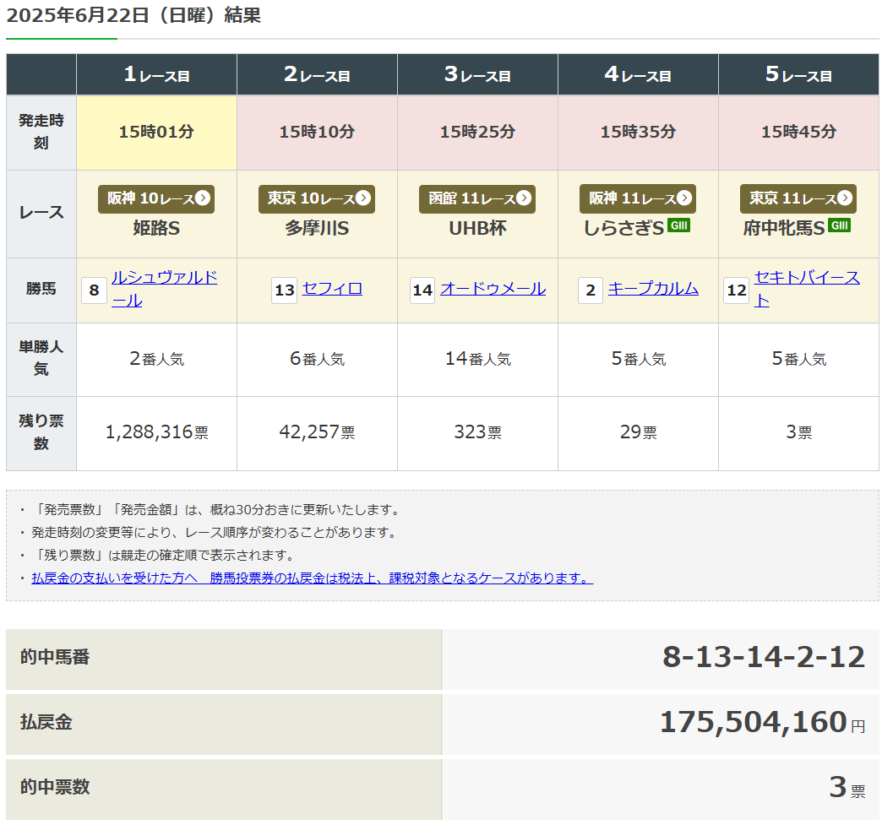882x825 pixels.
Task: Click the 2番人気 popularity cell
Action: coord(156,360)
